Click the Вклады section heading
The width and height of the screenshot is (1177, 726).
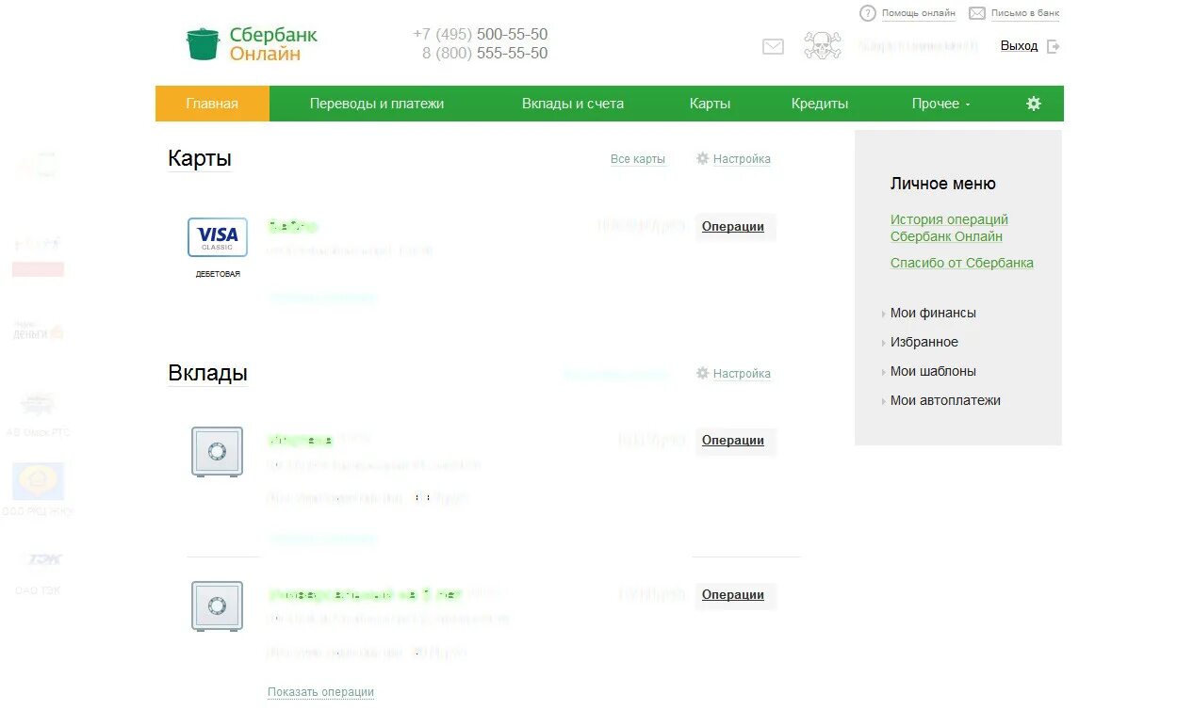point(207,373)
